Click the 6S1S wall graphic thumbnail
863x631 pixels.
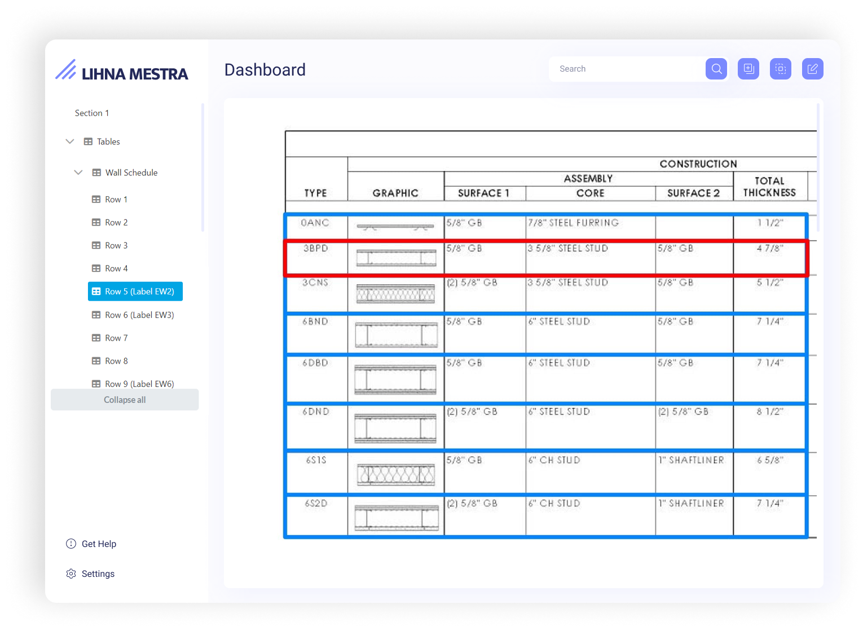pos(396,475)
